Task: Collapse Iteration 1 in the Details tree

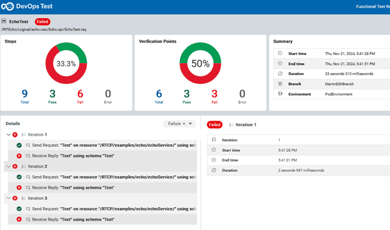Action: (8, 134)
